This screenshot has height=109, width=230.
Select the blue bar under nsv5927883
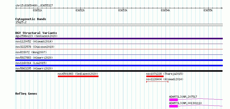pyautogui.click(x=119, y=60)
